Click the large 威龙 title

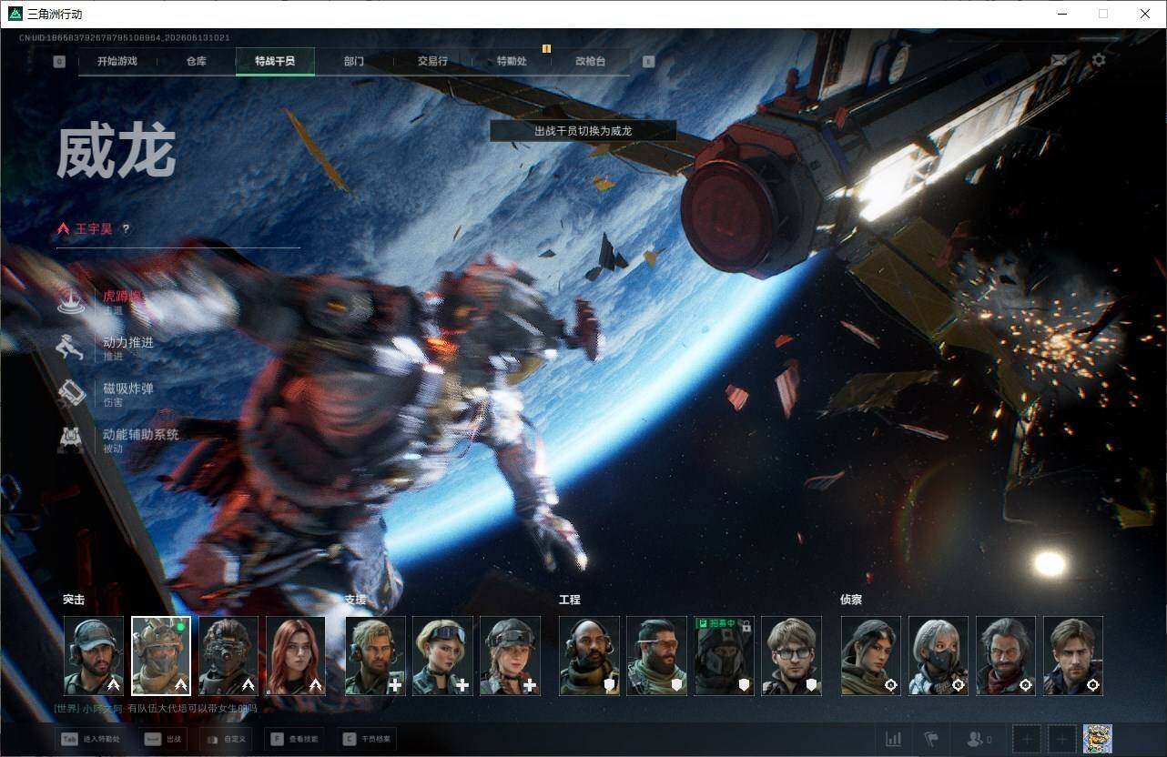click(117, 152)
